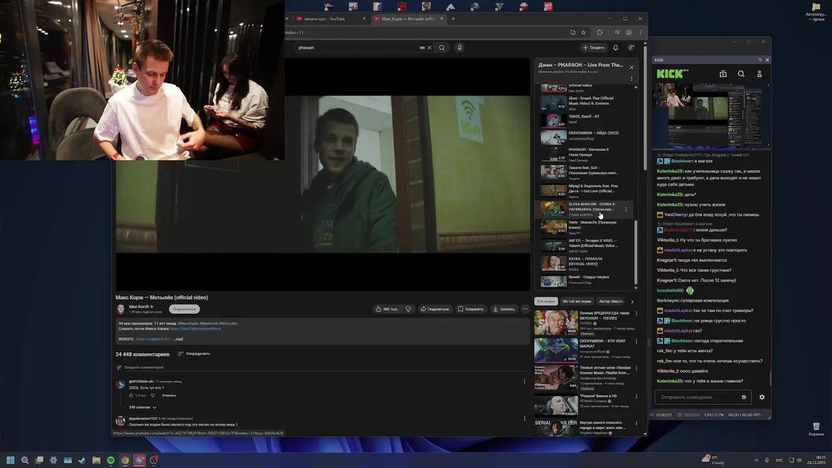Switch РУС keyboard language indicator
This screenshot has height=468, width=832.
pos(779,460)
